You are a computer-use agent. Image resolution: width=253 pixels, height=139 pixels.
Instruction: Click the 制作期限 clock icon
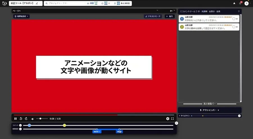point(102,3)
